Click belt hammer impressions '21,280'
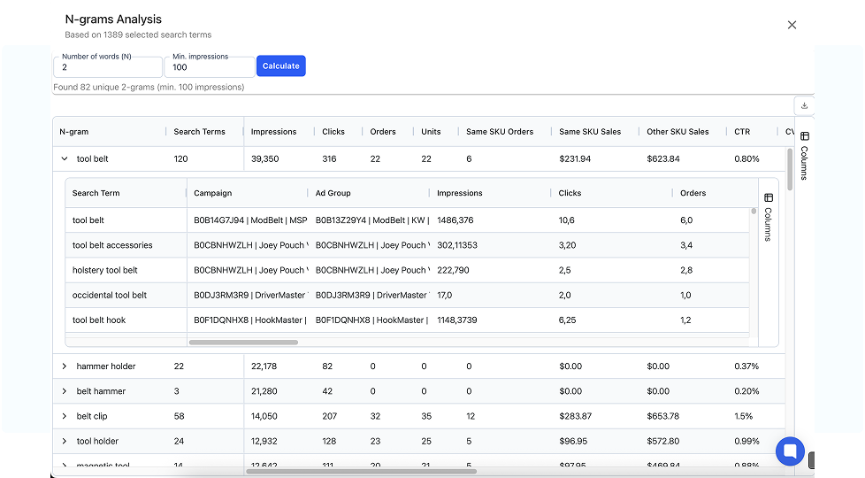 (x=264, y=391)
